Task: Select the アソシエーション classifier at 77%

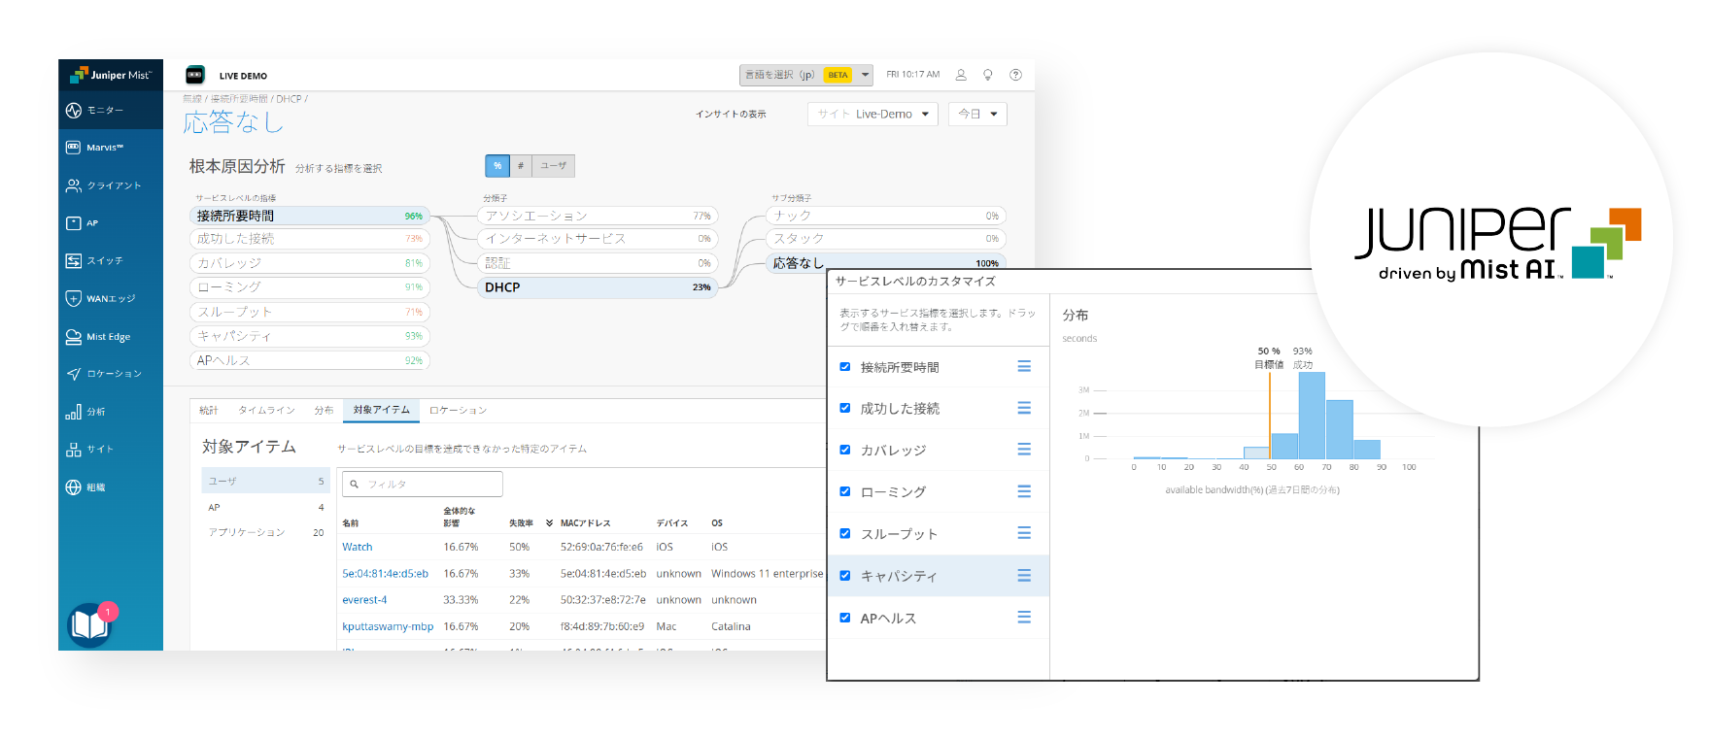Action: click(x=598, y=216)
